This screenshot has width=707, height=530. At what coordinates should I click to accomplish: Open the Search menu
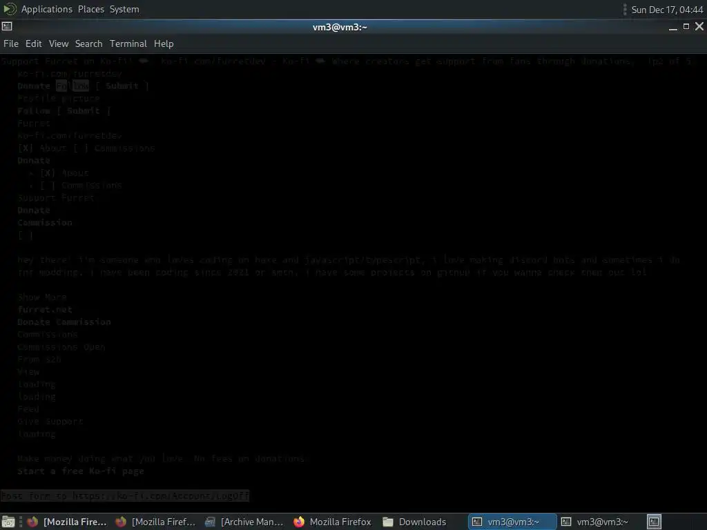point(88,43)
